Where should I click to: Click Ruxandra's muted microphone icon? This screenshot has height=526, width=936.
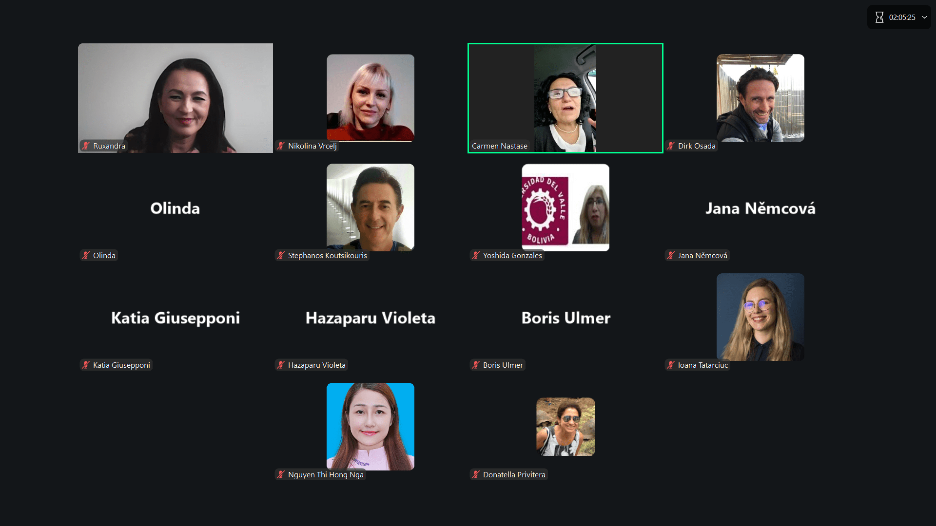click(x=86, y=146)
